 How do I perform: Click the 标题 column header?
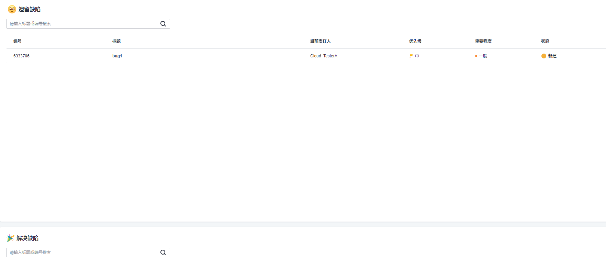(x=116, y=41)
